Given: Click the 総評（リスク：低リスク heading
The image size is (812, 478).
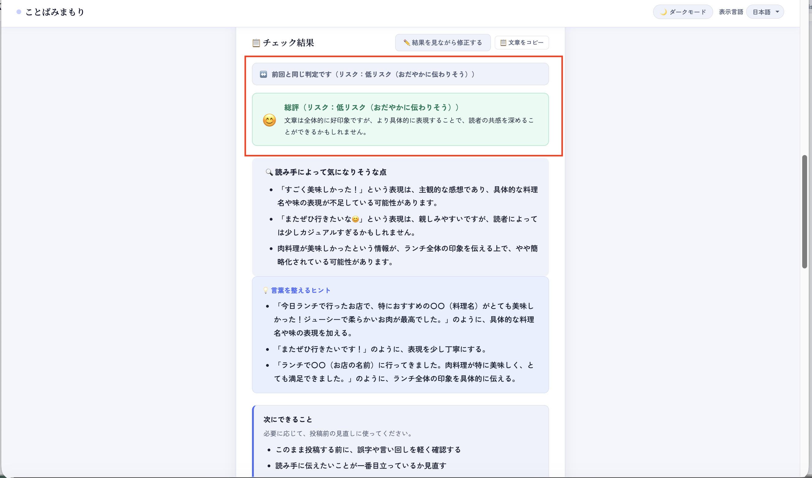Looking at the screenshot, I should coord(371,107).
